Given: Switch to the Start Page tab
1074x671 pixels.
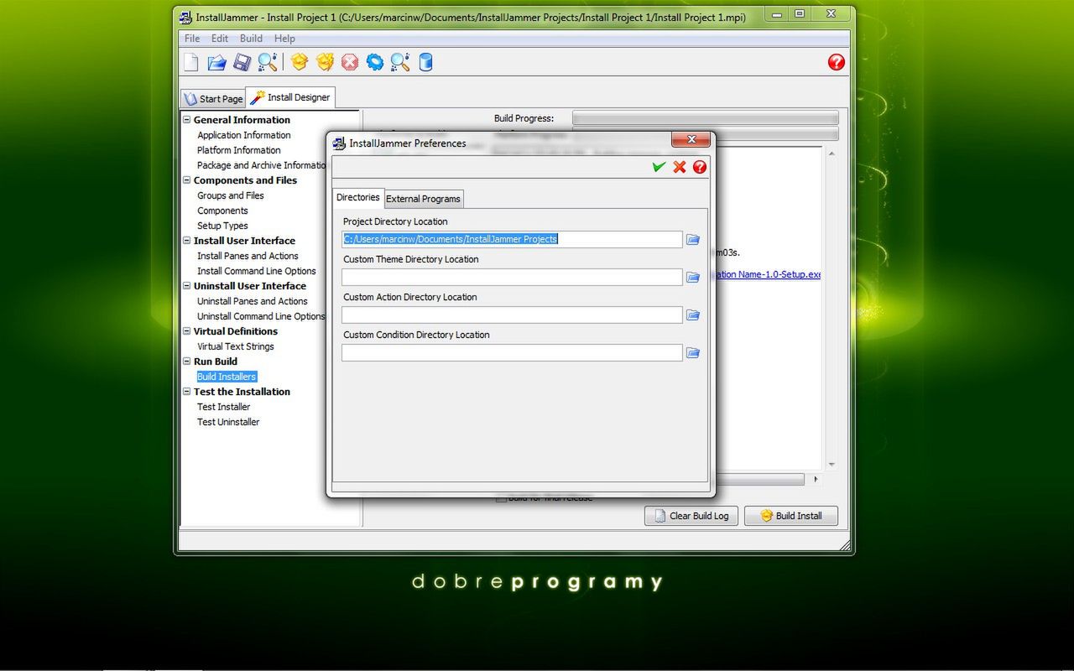Looking at the screenshot, I should pyautogui.click(x=213, y=99).
